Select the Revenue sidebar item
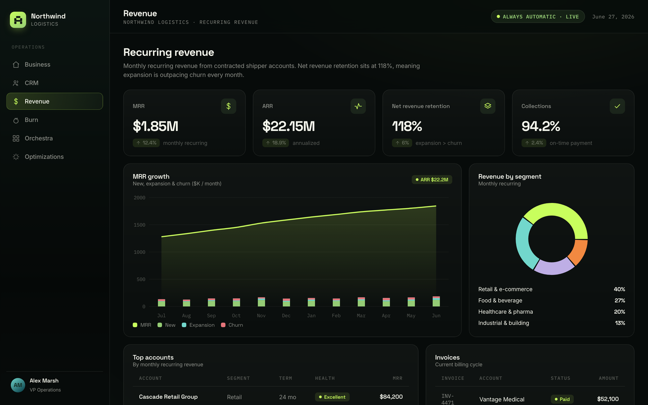The height and width of the screenshot is (405, 648). click(54, 101)
